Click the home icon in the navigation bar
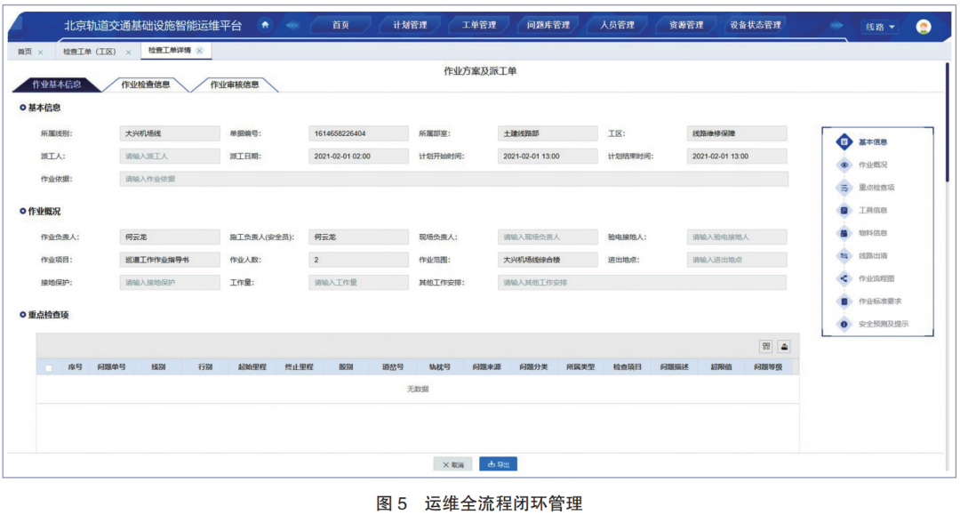Image resolution: width=960 pixels, height=515 pixels. click(265, 24)
